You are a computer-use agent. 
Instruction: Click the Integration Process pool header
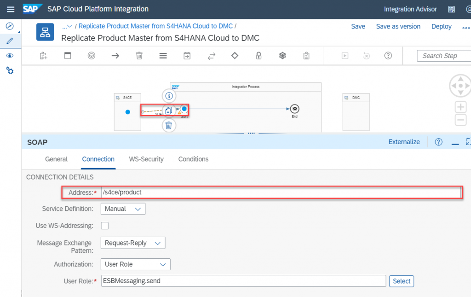[x=246, y=87]
